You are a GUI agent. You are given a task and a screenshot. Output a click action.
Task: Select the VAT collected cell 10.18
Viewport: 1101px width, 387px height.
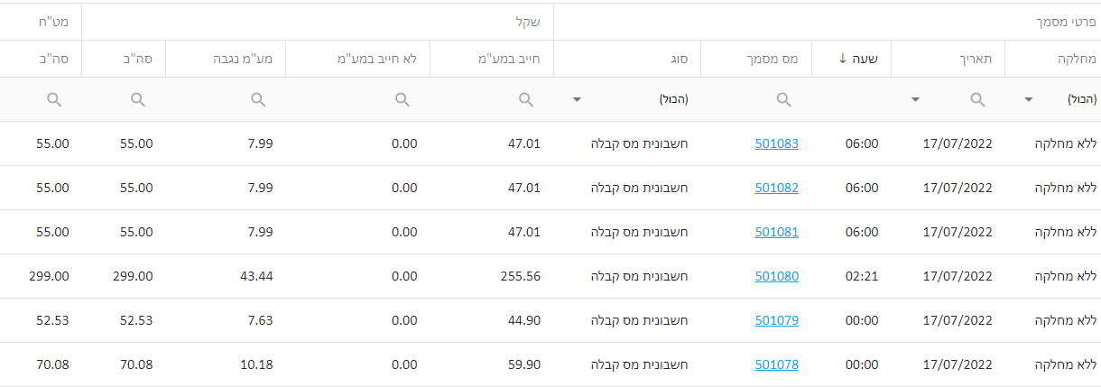(255, 364)
